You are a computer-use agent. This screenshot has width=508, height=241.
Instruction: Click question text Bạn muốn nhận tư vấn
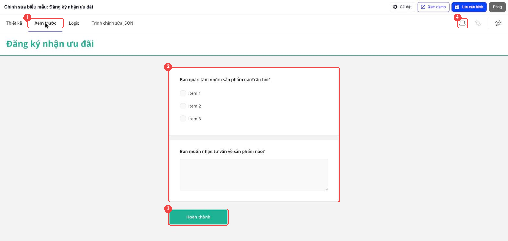(x=222, y=151)
